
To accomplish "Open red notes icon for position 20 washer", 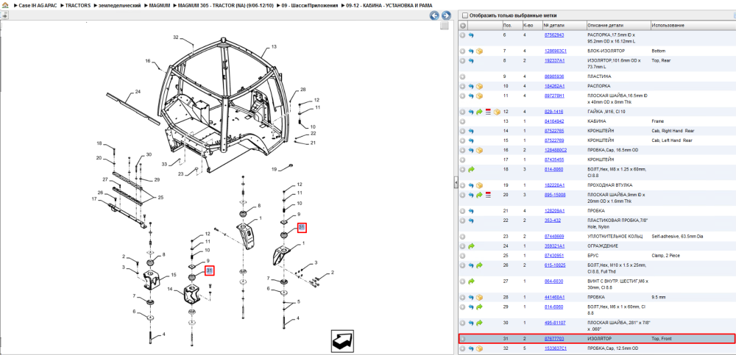I will tap(488, 195).
